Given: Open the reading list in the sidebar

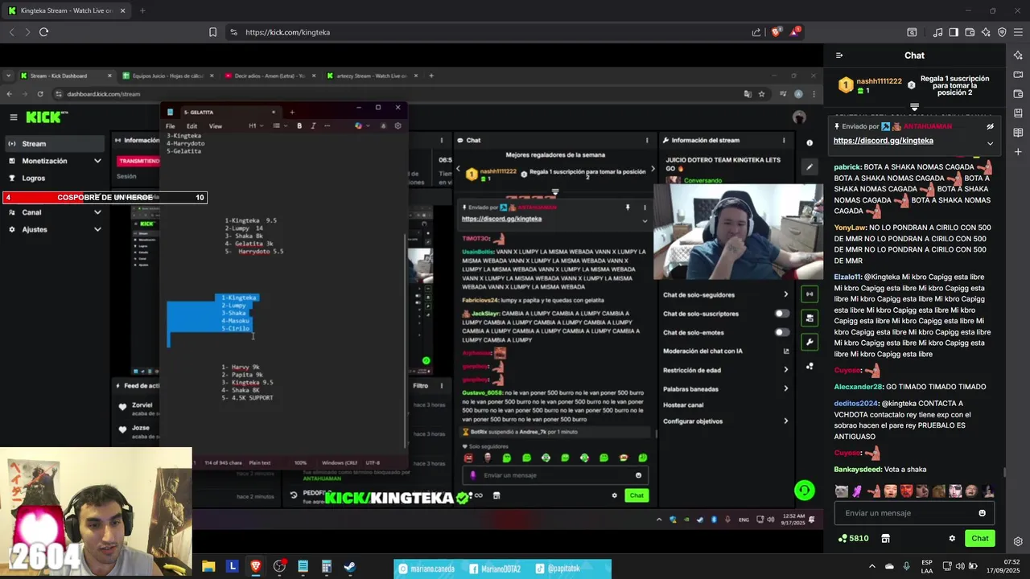Looking at the screenshot, I should tap(1018, 133).
